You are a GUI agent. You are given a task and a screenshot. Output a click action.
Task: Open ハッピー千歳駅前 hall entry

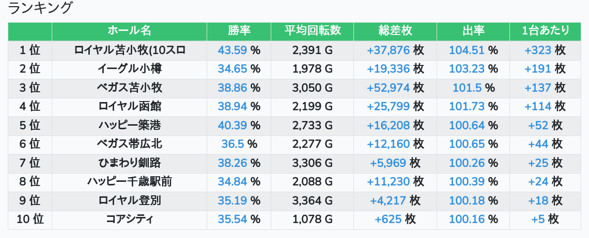(130, 182)
